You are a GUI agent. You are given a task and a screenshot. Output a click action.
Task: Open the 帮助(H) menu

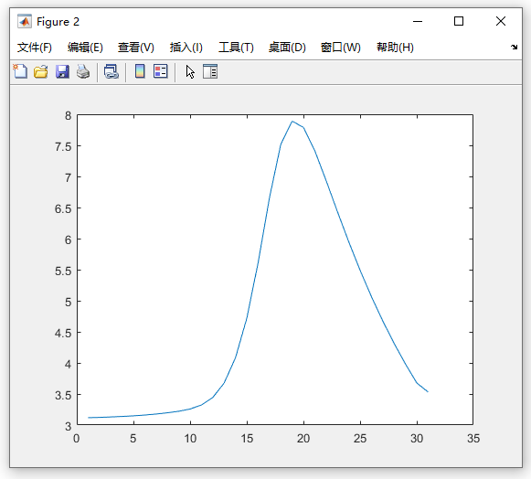395,48
